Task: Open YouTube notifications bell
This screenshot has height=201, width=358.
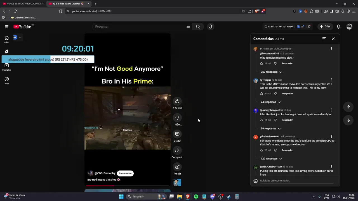Action: pyautogui.click(x=339, y=27)
